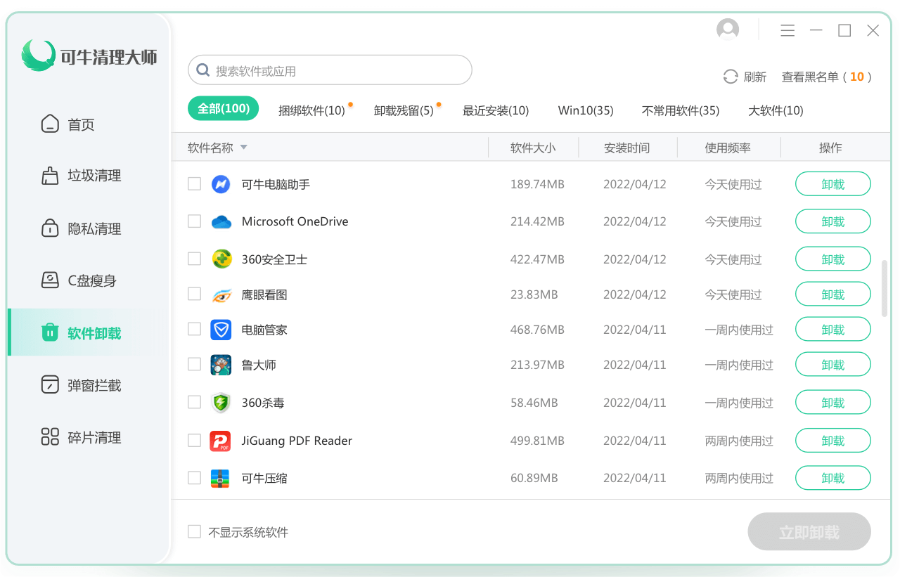Open the hamburger menu icon

click(x=787, y=30)
